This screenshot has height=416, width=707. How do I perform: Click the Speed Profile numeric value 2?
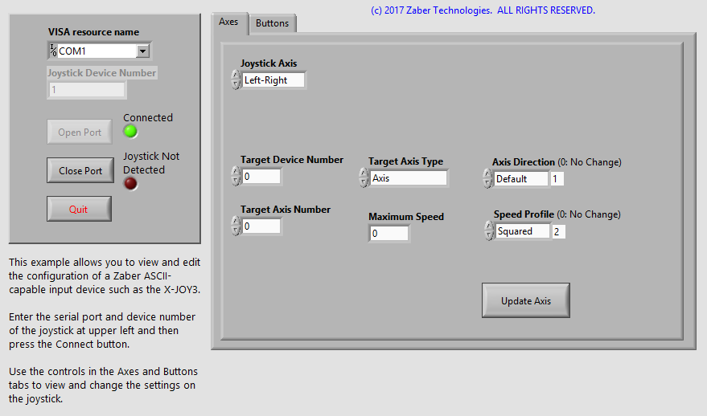[x=559, y=231]
